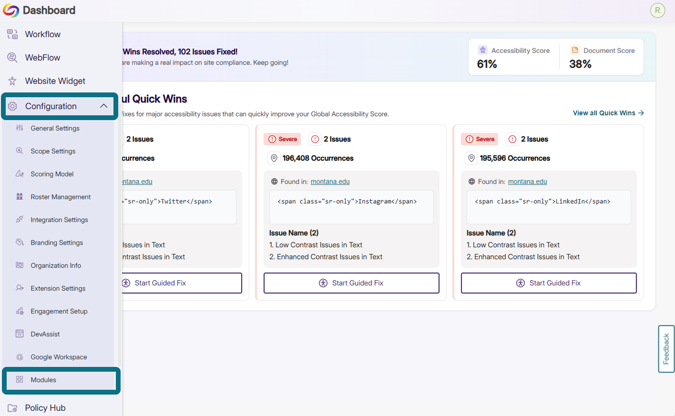
Task: Click the Scope Settings icon
Action: coord(20,151)
